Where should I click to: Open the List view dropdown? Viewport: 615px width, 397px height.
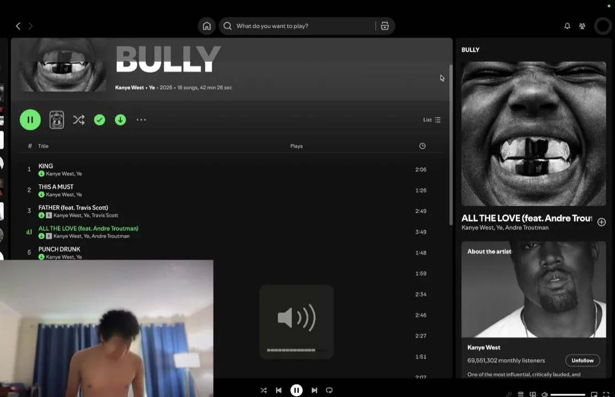[x=432, y=120]
